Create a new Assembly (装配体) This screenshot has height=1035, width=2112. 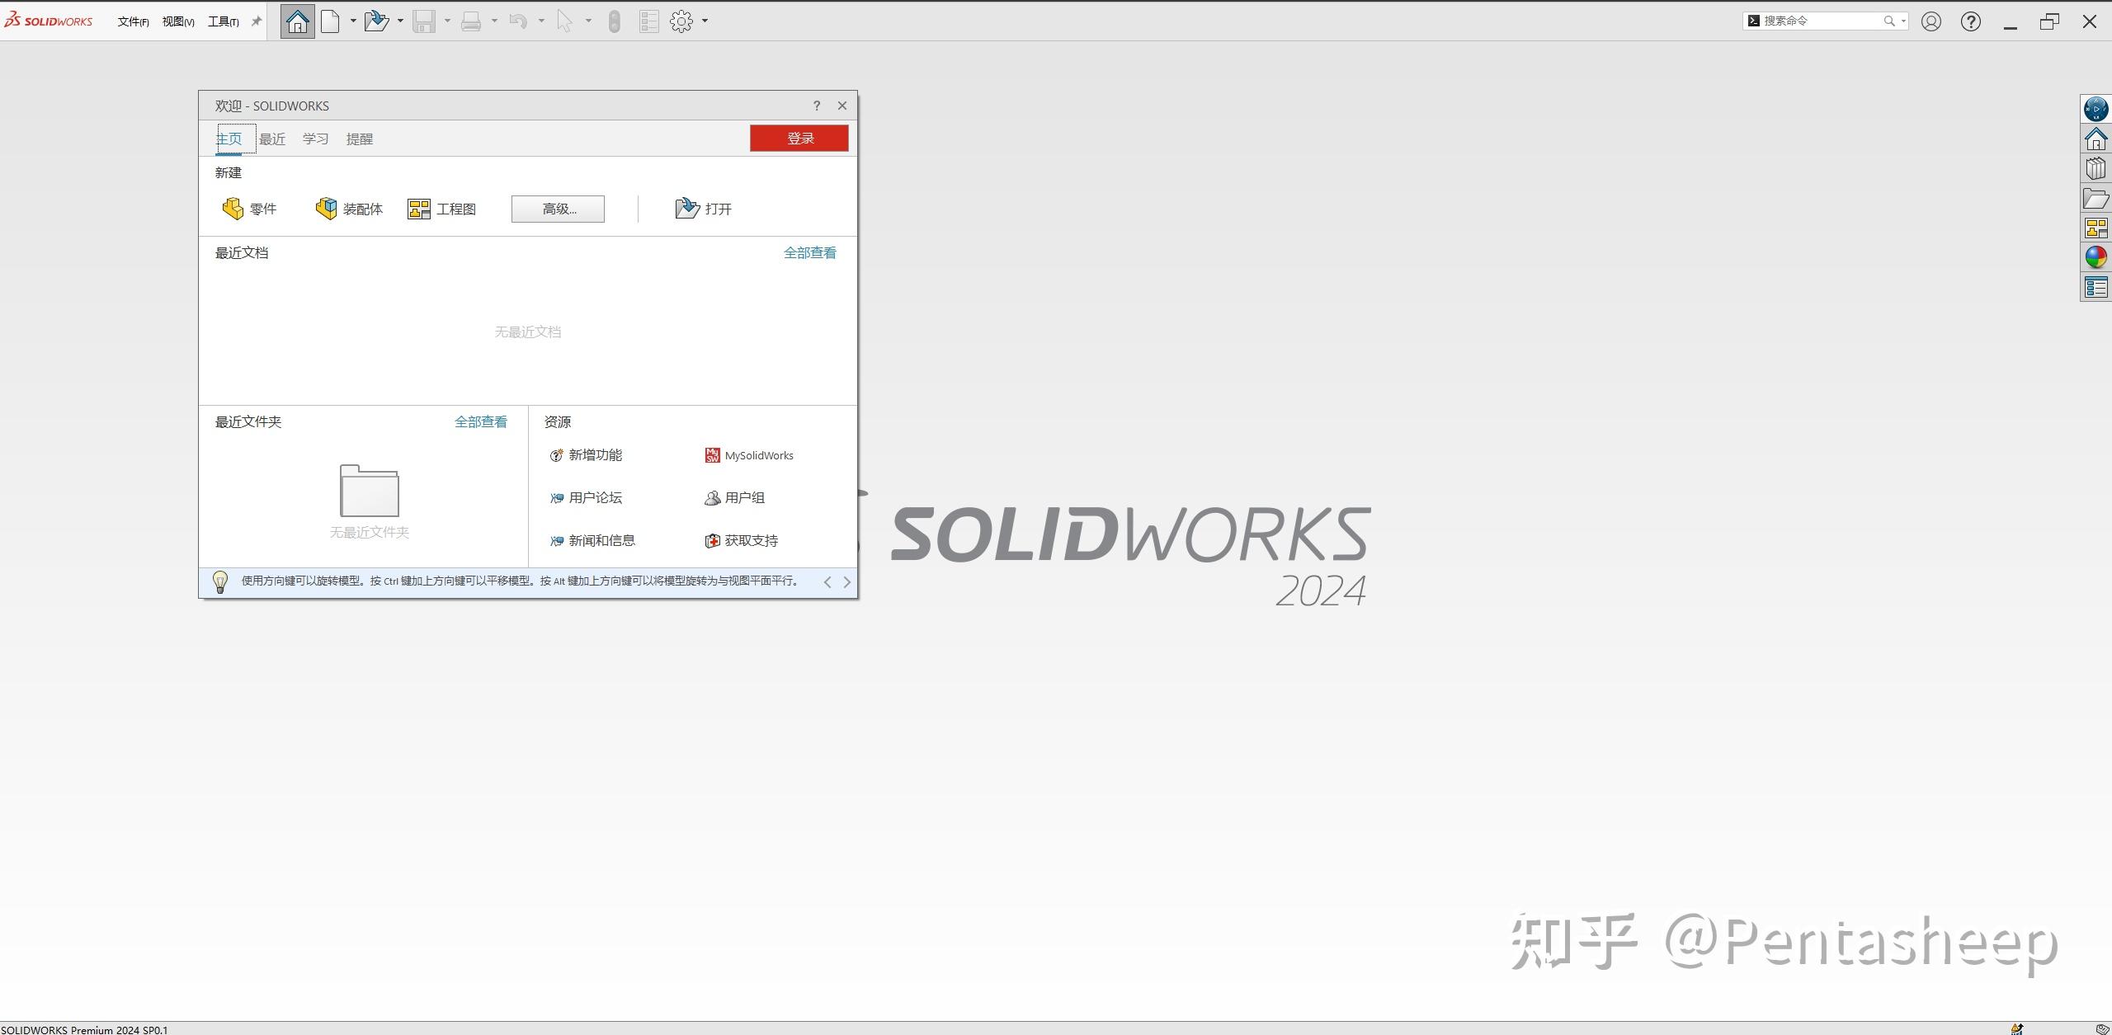pos(349,209)
